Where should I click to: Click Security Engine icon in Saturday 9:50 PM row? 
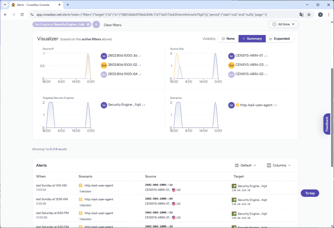tap(234, 214)
